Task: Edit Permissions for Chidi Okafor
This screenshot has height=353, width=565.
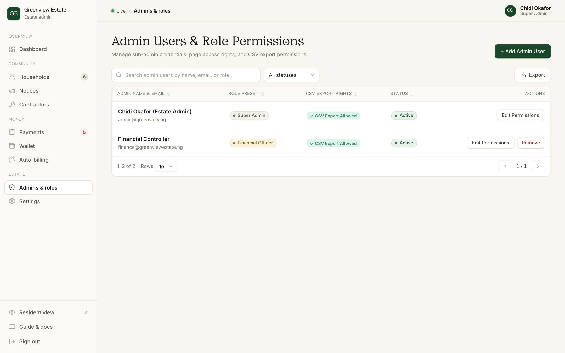Action: point(520,115)
